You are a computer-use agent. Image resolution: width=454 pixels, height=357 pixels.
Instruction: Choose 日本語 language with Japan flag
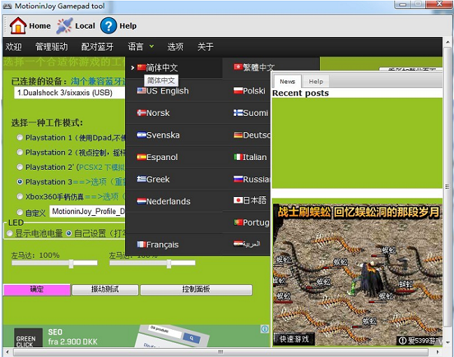250,201
